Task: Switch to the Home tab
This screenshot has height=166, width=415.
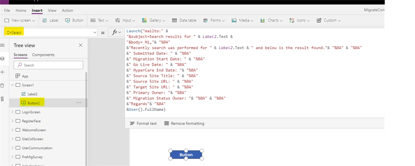Action: click(x=21, y=10)
